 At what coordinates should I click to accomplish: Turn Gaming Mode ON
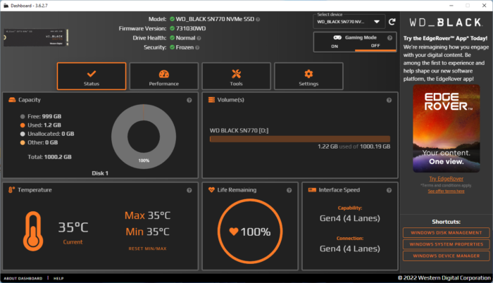coord(334,46)
